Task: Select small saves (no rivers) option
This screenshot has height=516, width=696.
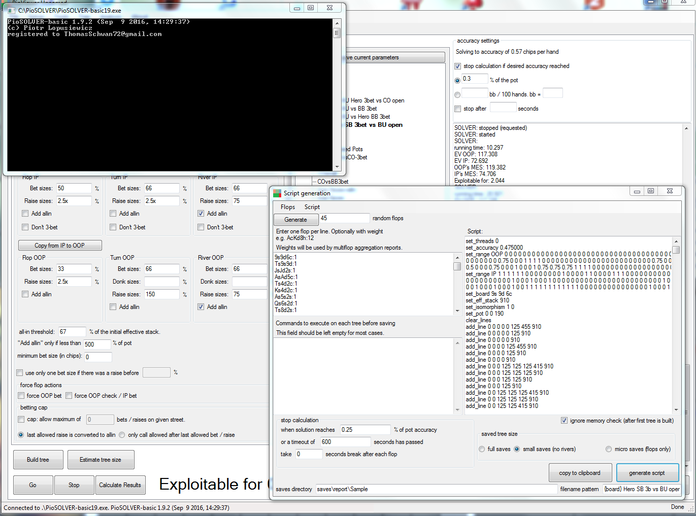Action: click(517, 449)
